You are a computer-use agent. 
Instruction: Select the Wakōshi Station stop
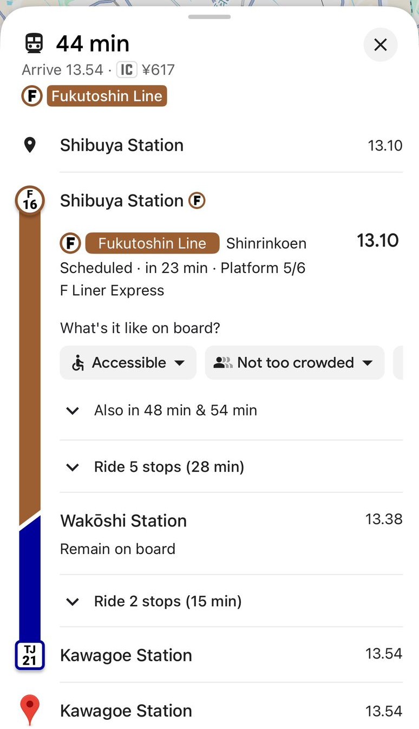click(x=123, y=521)
